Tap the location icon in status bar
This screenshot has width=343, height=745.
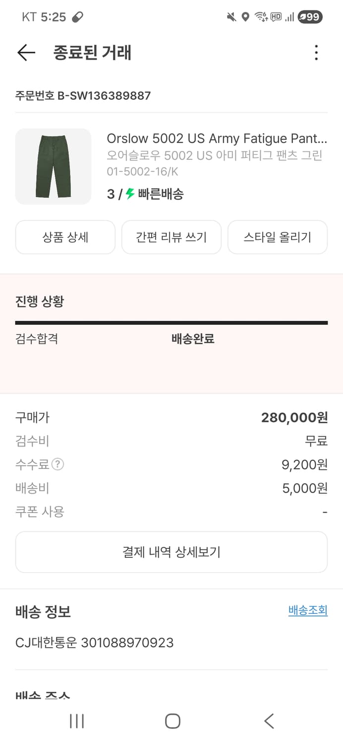(244, 16)
